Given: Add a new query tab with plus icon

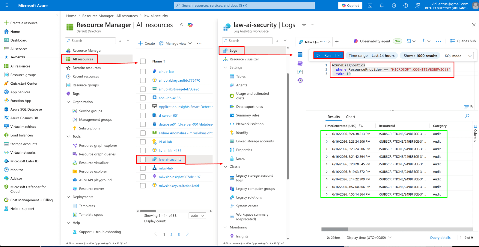Looking at the screenshot, I should point(337,42).
